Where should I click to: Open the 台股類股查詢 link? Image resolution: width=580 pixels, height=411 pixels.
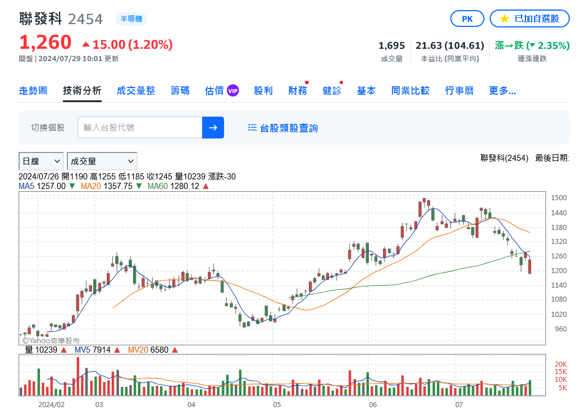tap(289, 128)
